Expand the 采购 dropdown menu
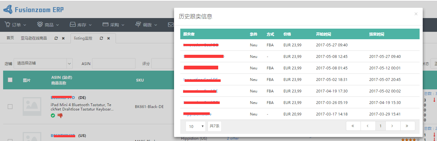This screenshot has height=141, width=437. 113,25
